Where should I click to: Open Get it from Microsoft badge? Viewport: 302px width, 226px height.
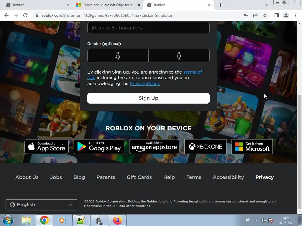(252, 147)
